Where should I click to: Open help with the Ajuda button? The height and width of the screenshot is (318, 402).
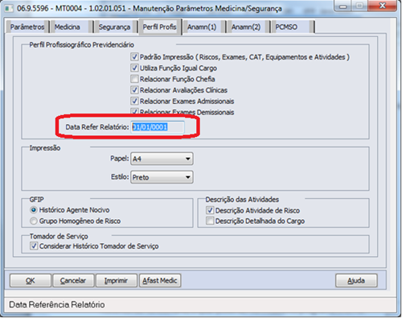[x=356, y=281]
